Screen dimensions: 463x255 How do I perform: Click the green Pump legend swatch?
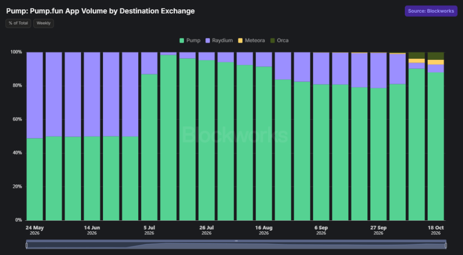click(182, 40)
